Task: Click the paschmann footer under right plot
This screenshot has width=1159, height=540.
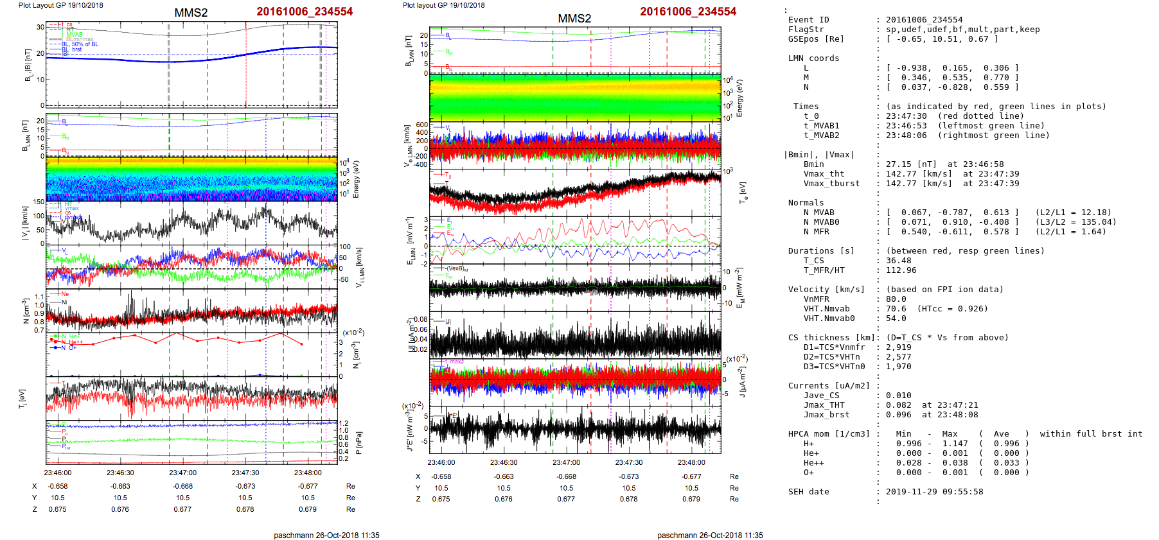Action: coord(710,535)
